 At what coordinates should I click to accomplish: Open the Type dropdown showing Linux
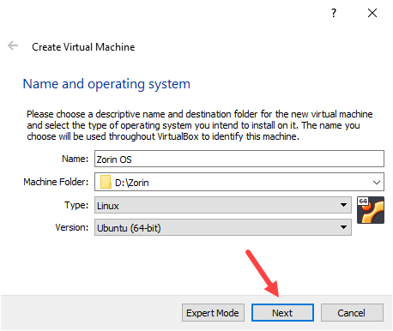[x=223, y=205]
